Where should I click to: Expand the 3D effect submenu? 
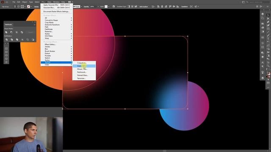click(57, 18)
